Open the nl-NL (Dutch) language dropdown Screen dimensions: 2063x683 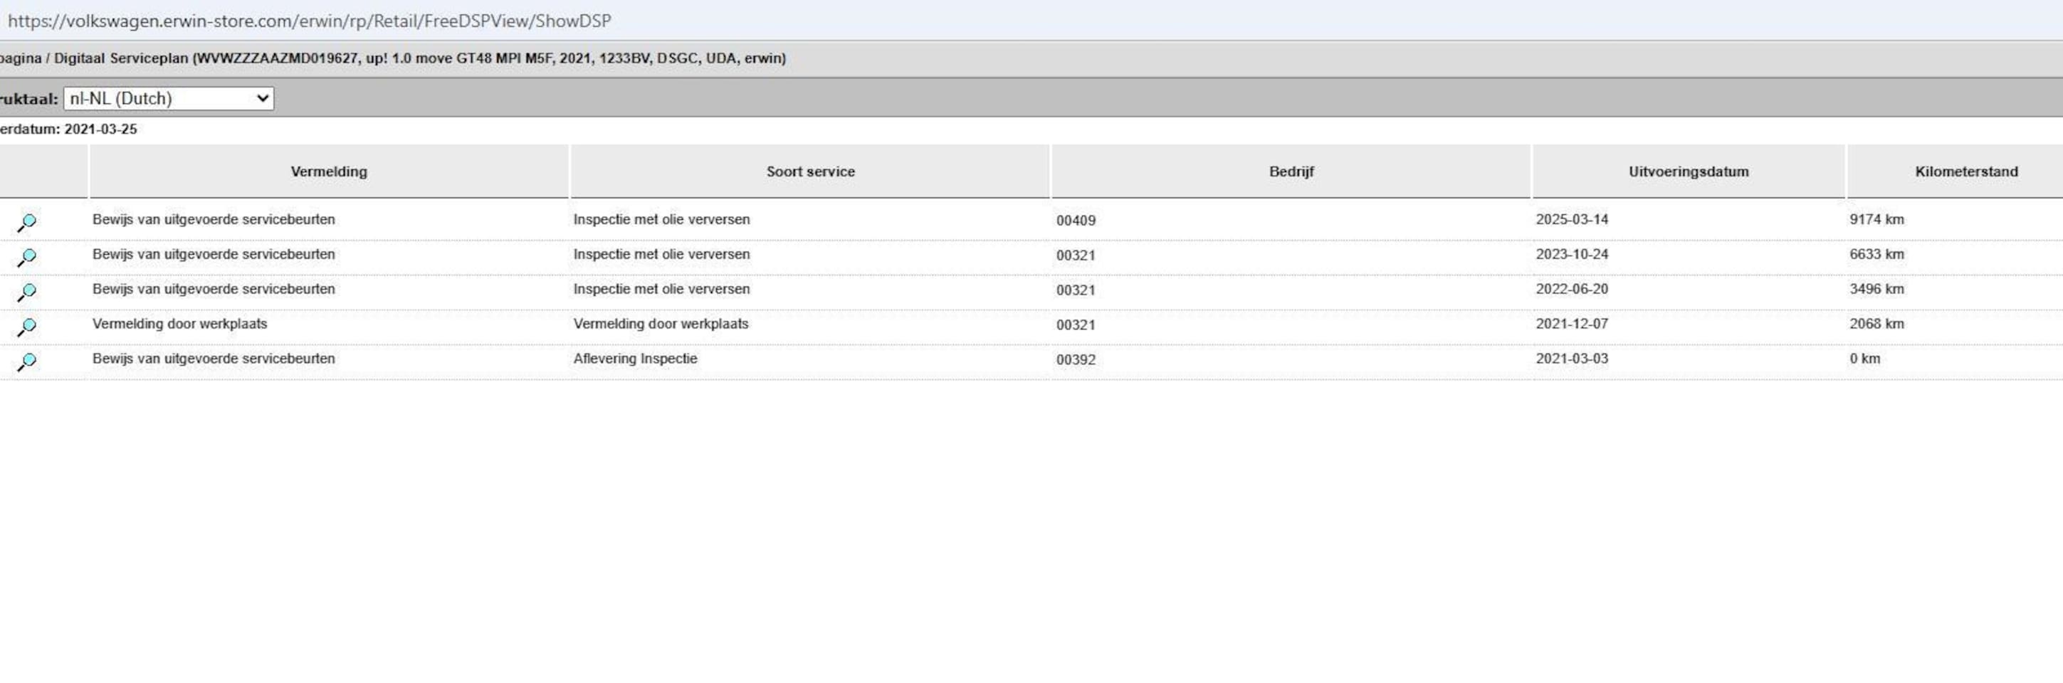pos(168,98)
